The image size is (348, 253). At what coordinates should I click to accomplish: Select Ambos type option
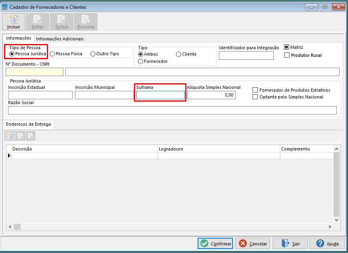(x=148, y=54)
